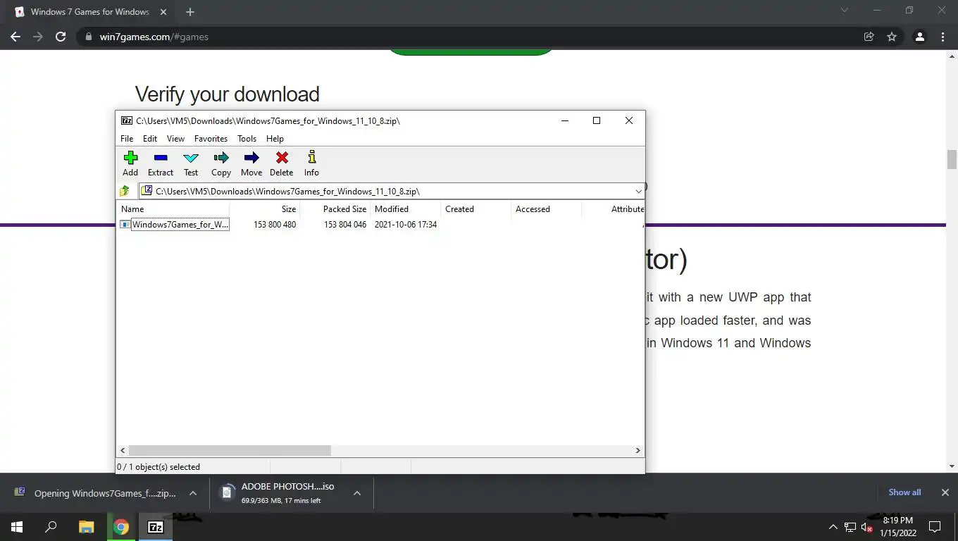This screenshot has height=541, width=958.
Task: Open Chrome tab search chevron
Action: click(845, 11)
